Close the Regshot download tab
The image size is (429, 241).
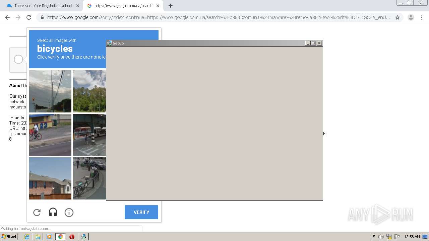[x=77, y=6]
